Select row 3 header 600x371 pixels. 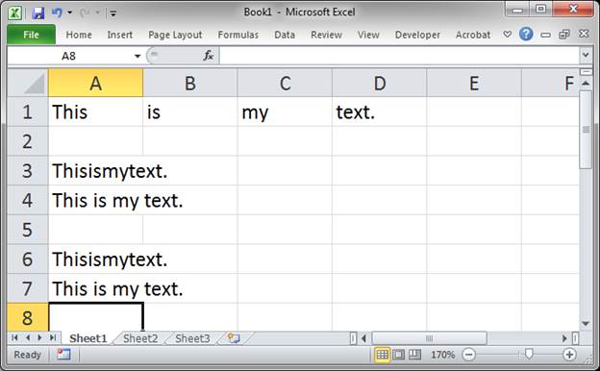tap(28, 170)
